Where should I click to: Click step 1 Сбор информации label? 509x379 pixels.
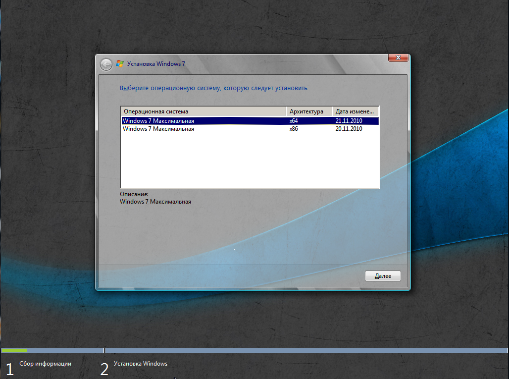45,364
